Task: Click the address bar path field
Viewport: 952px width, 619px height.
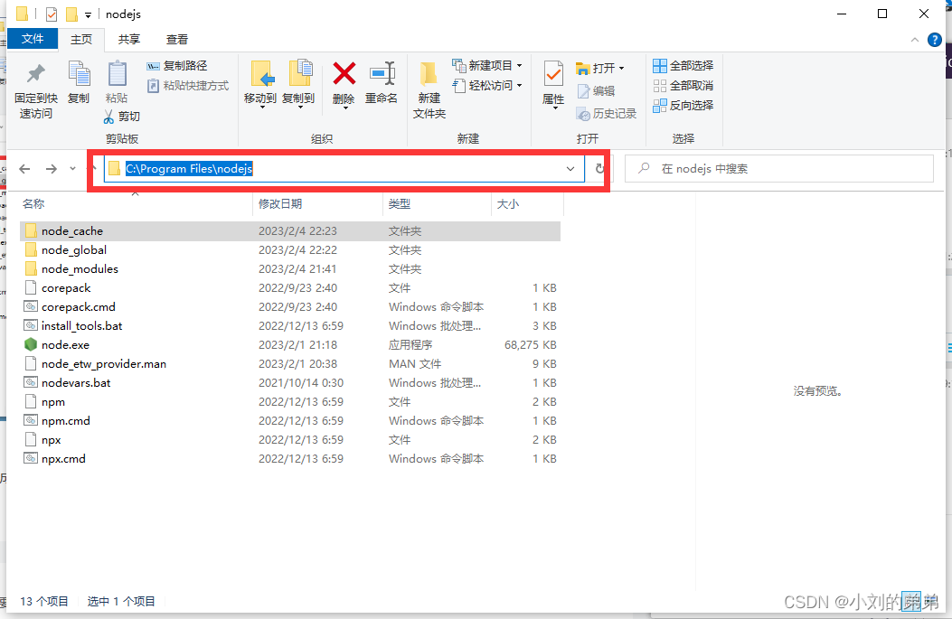Action: pyautogui.click(x=344, y=169)
